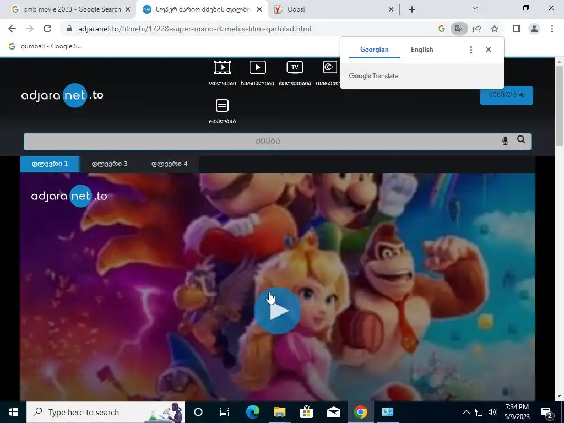Open the Windows Start menu
The width and height of the screenshot is (564, 423).
13,412
